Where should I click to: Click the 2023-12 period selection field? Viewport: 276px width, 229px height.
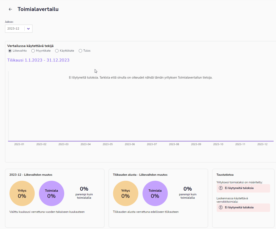coord(14,29)
